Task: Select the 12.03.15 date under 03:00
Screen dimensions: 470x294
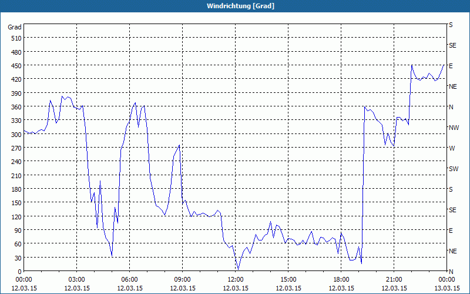Action: tap(77, 288)
